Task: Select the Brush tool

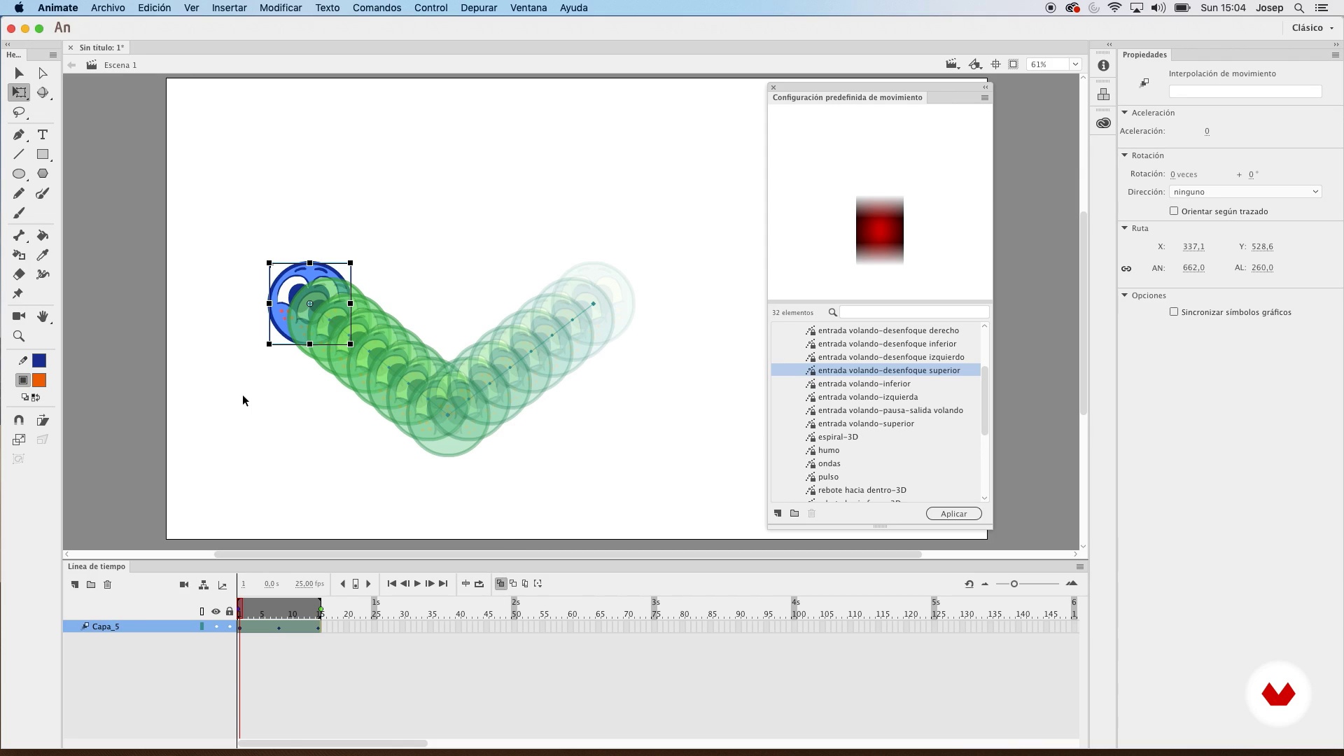Action: (19, 213)
